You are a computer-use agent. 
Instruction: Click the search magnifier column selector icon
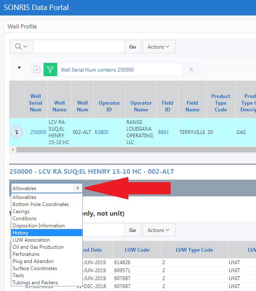tap(21, 46)
